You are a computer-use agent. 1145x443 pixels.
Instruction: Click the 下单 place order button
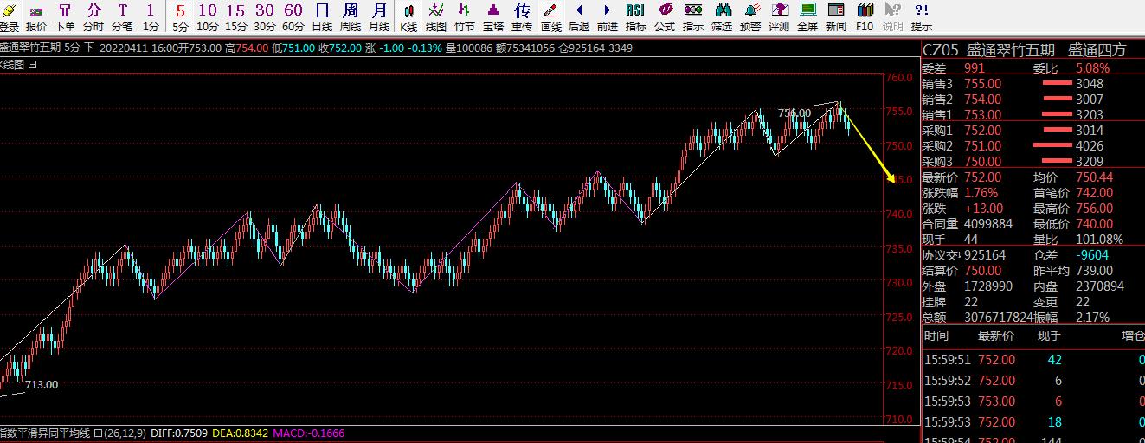click(65, 16)
